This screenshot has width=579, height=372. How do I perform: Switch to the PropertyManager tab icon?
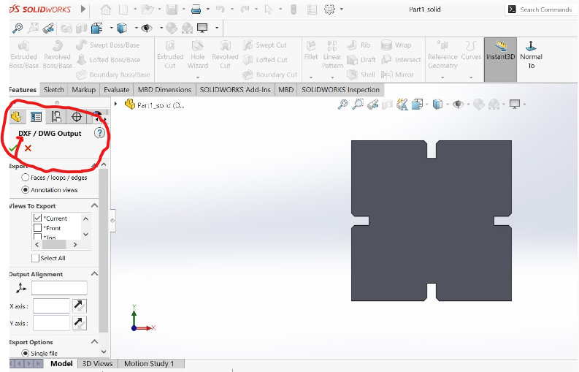click(36, 117)
